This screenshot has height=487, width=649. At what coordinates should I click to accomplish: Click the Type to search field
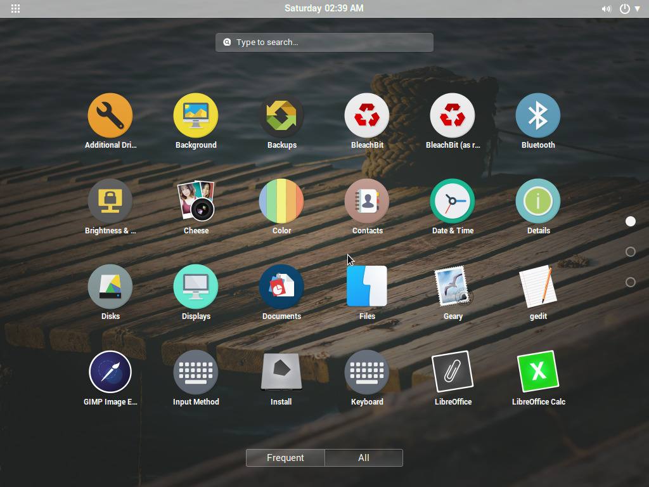tap(324, 42)
